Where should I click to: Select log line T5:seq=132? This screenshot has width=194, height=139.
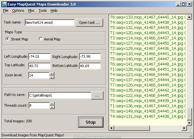pos(148,27)
